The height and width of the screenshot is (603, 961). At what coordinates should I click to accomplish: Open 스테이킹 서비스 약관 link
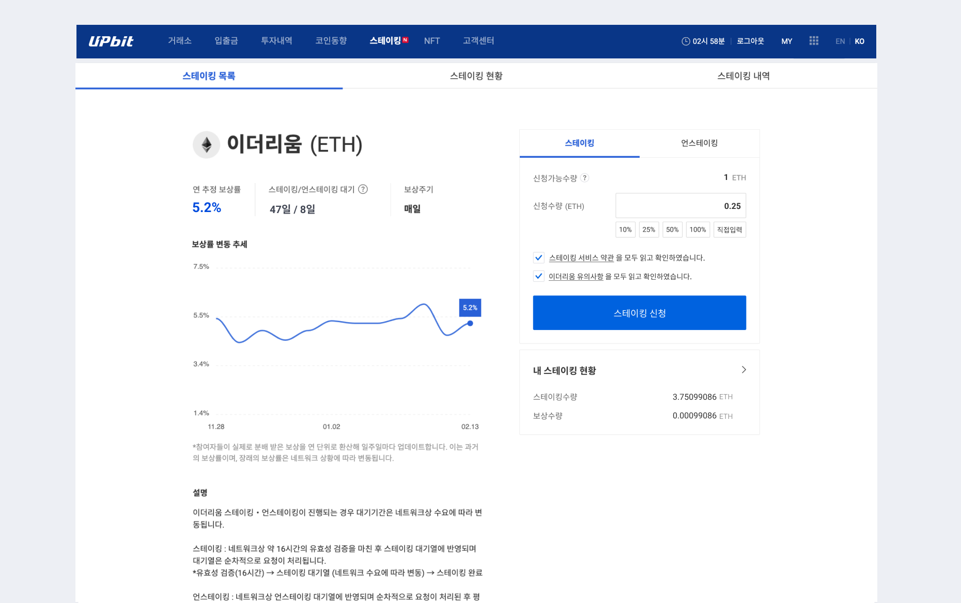click(x=581, y=258)
